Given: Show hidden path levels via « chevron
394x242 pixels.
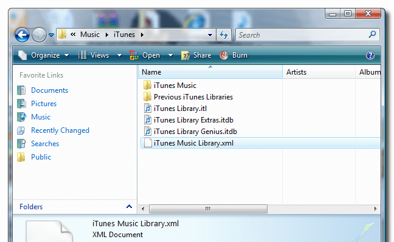Looking at the screenshot, I should point(73,35).
